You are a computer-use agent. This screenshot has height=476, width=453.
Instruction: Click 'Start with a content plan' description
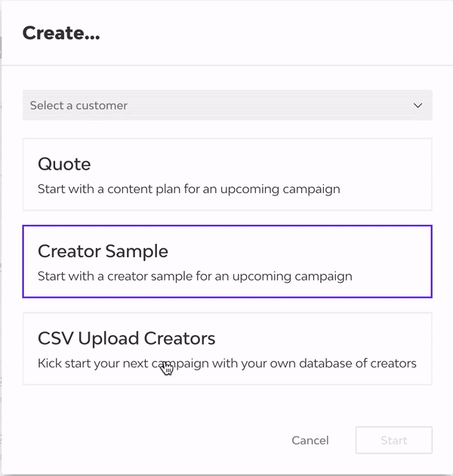coord(189,189)
